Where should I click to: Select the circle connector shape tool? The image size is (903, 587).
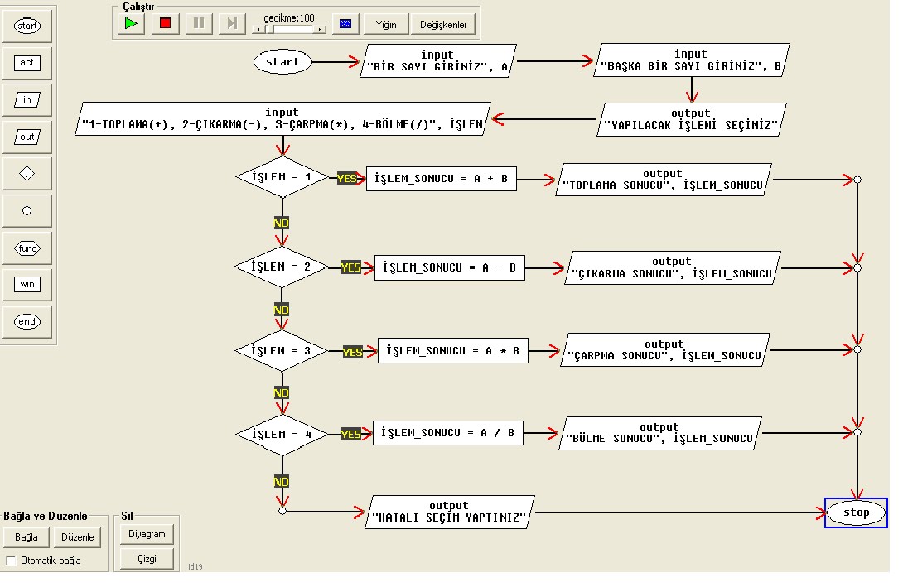click(26, 210)
